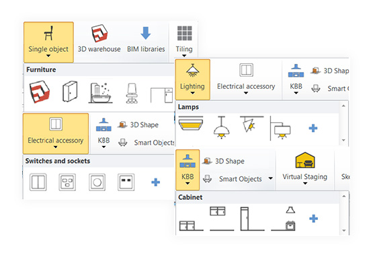
Task: Expand dropdown arrow under highlighted KBB
Action: [188, 184]
